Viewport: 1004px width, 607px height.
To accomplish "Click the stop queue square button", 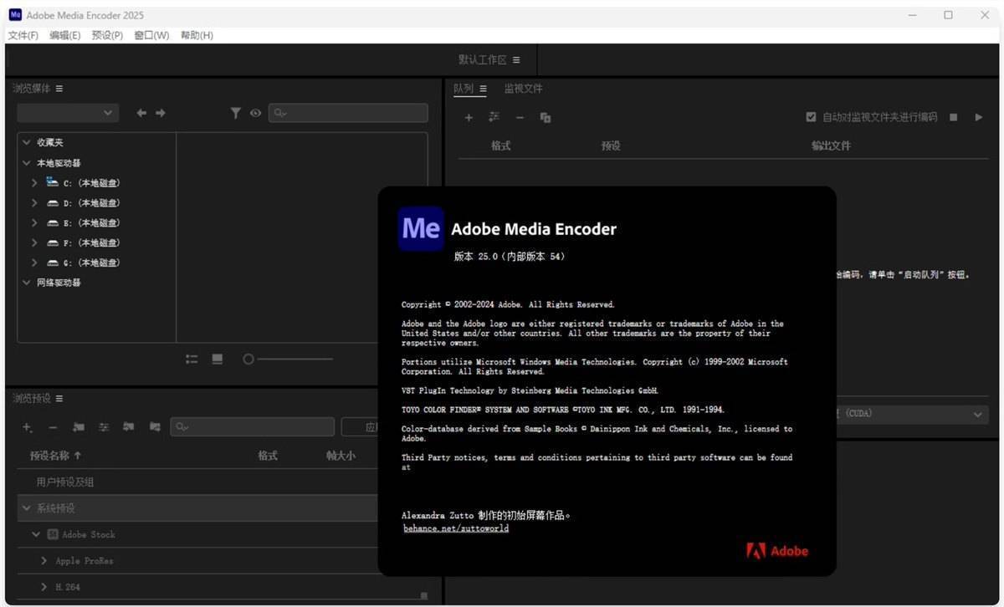I will tap(953, 117).
